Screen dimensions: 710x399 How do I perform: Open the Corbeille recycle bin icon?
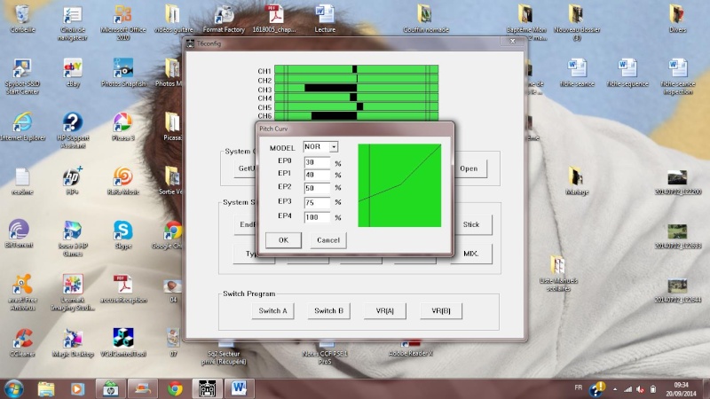click(22, 19)
